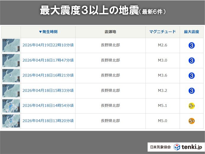The image size is (205, 154).
Task: Click 長野県北部 in the 16時21分 row
Action: [x=110, y=75]
